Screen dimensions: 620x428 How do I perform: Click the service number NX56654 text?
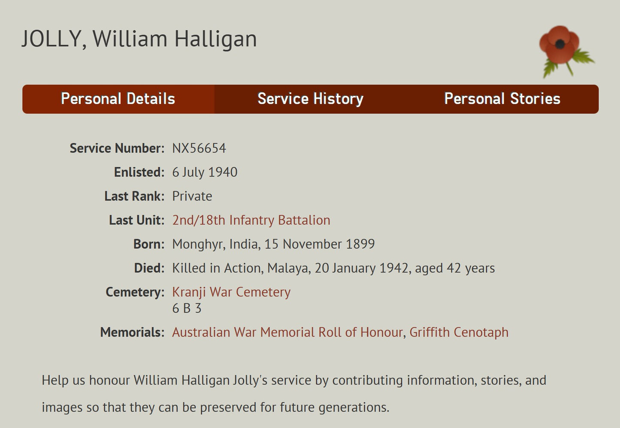pos(199,148)
